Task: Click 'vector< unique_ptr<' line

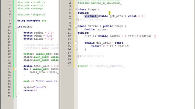Action: tap(41, 54)
